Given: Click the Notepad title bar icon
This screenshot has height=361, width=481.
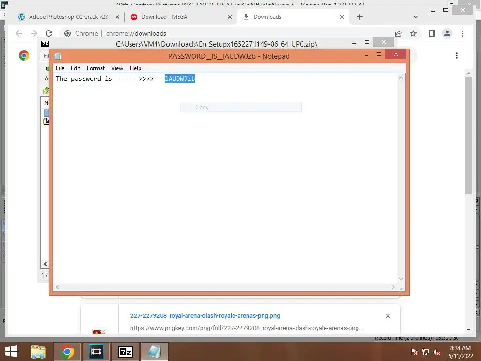Looking at the screenshot, I should pyautogui.click(x=58, y=56).
